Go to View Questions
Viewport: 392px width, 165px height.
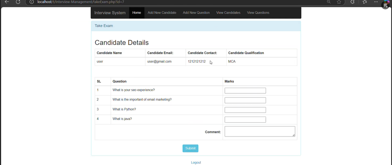point(258,13)
